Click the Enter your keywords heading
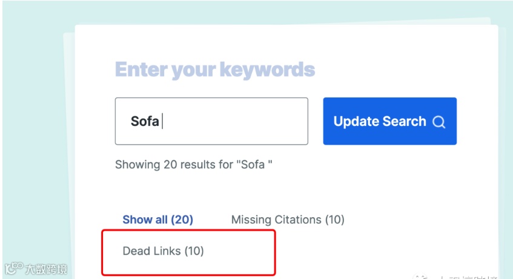This screenshot has width=513, height=279. pyautogui.click(x=214, y=70)
